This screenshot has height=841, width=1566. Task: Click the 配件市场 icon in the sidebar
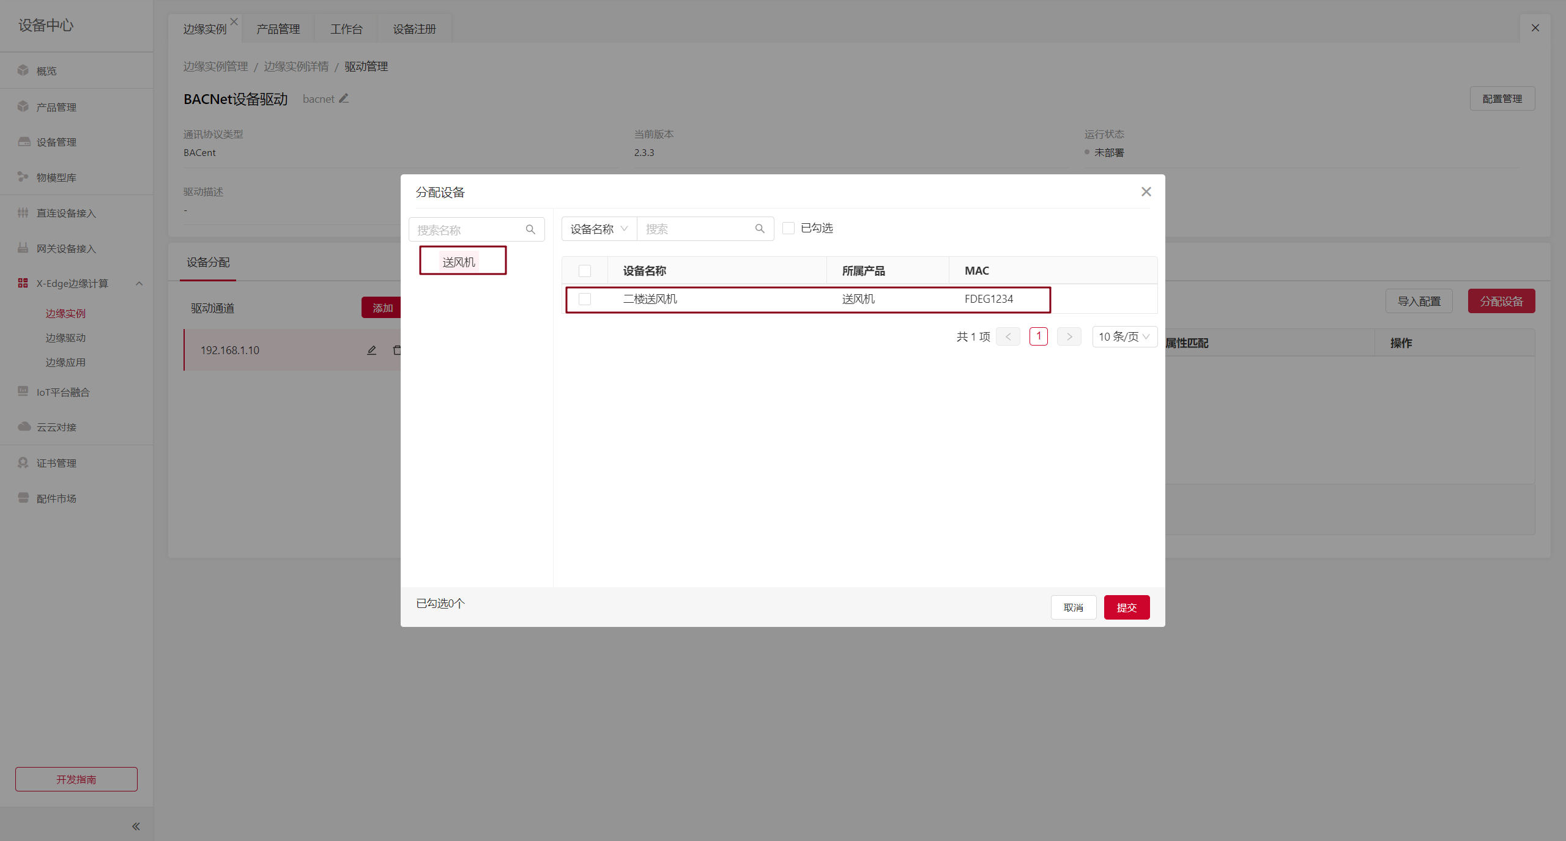pos(23,498)
